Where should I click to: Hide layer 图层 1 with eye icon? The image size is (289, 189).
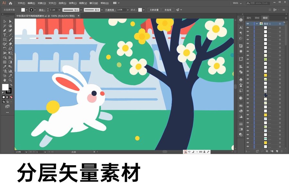248,24
